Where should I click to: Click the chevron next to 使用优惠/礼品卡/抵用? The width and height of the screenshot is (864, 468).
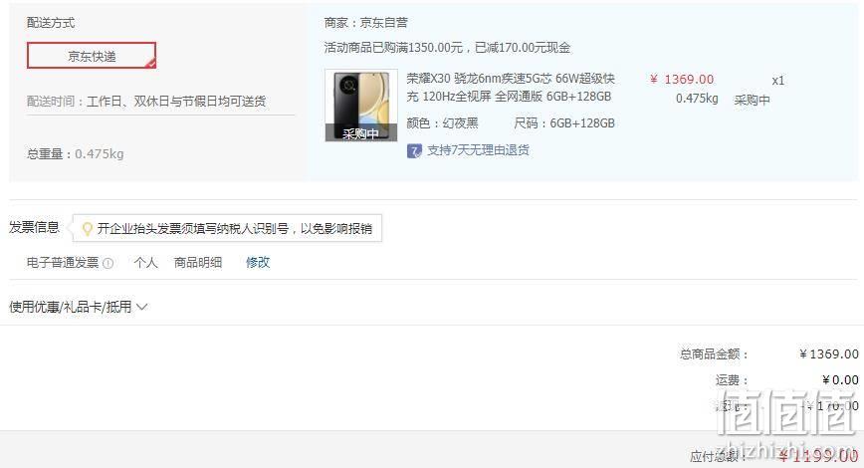pos(141,307)
